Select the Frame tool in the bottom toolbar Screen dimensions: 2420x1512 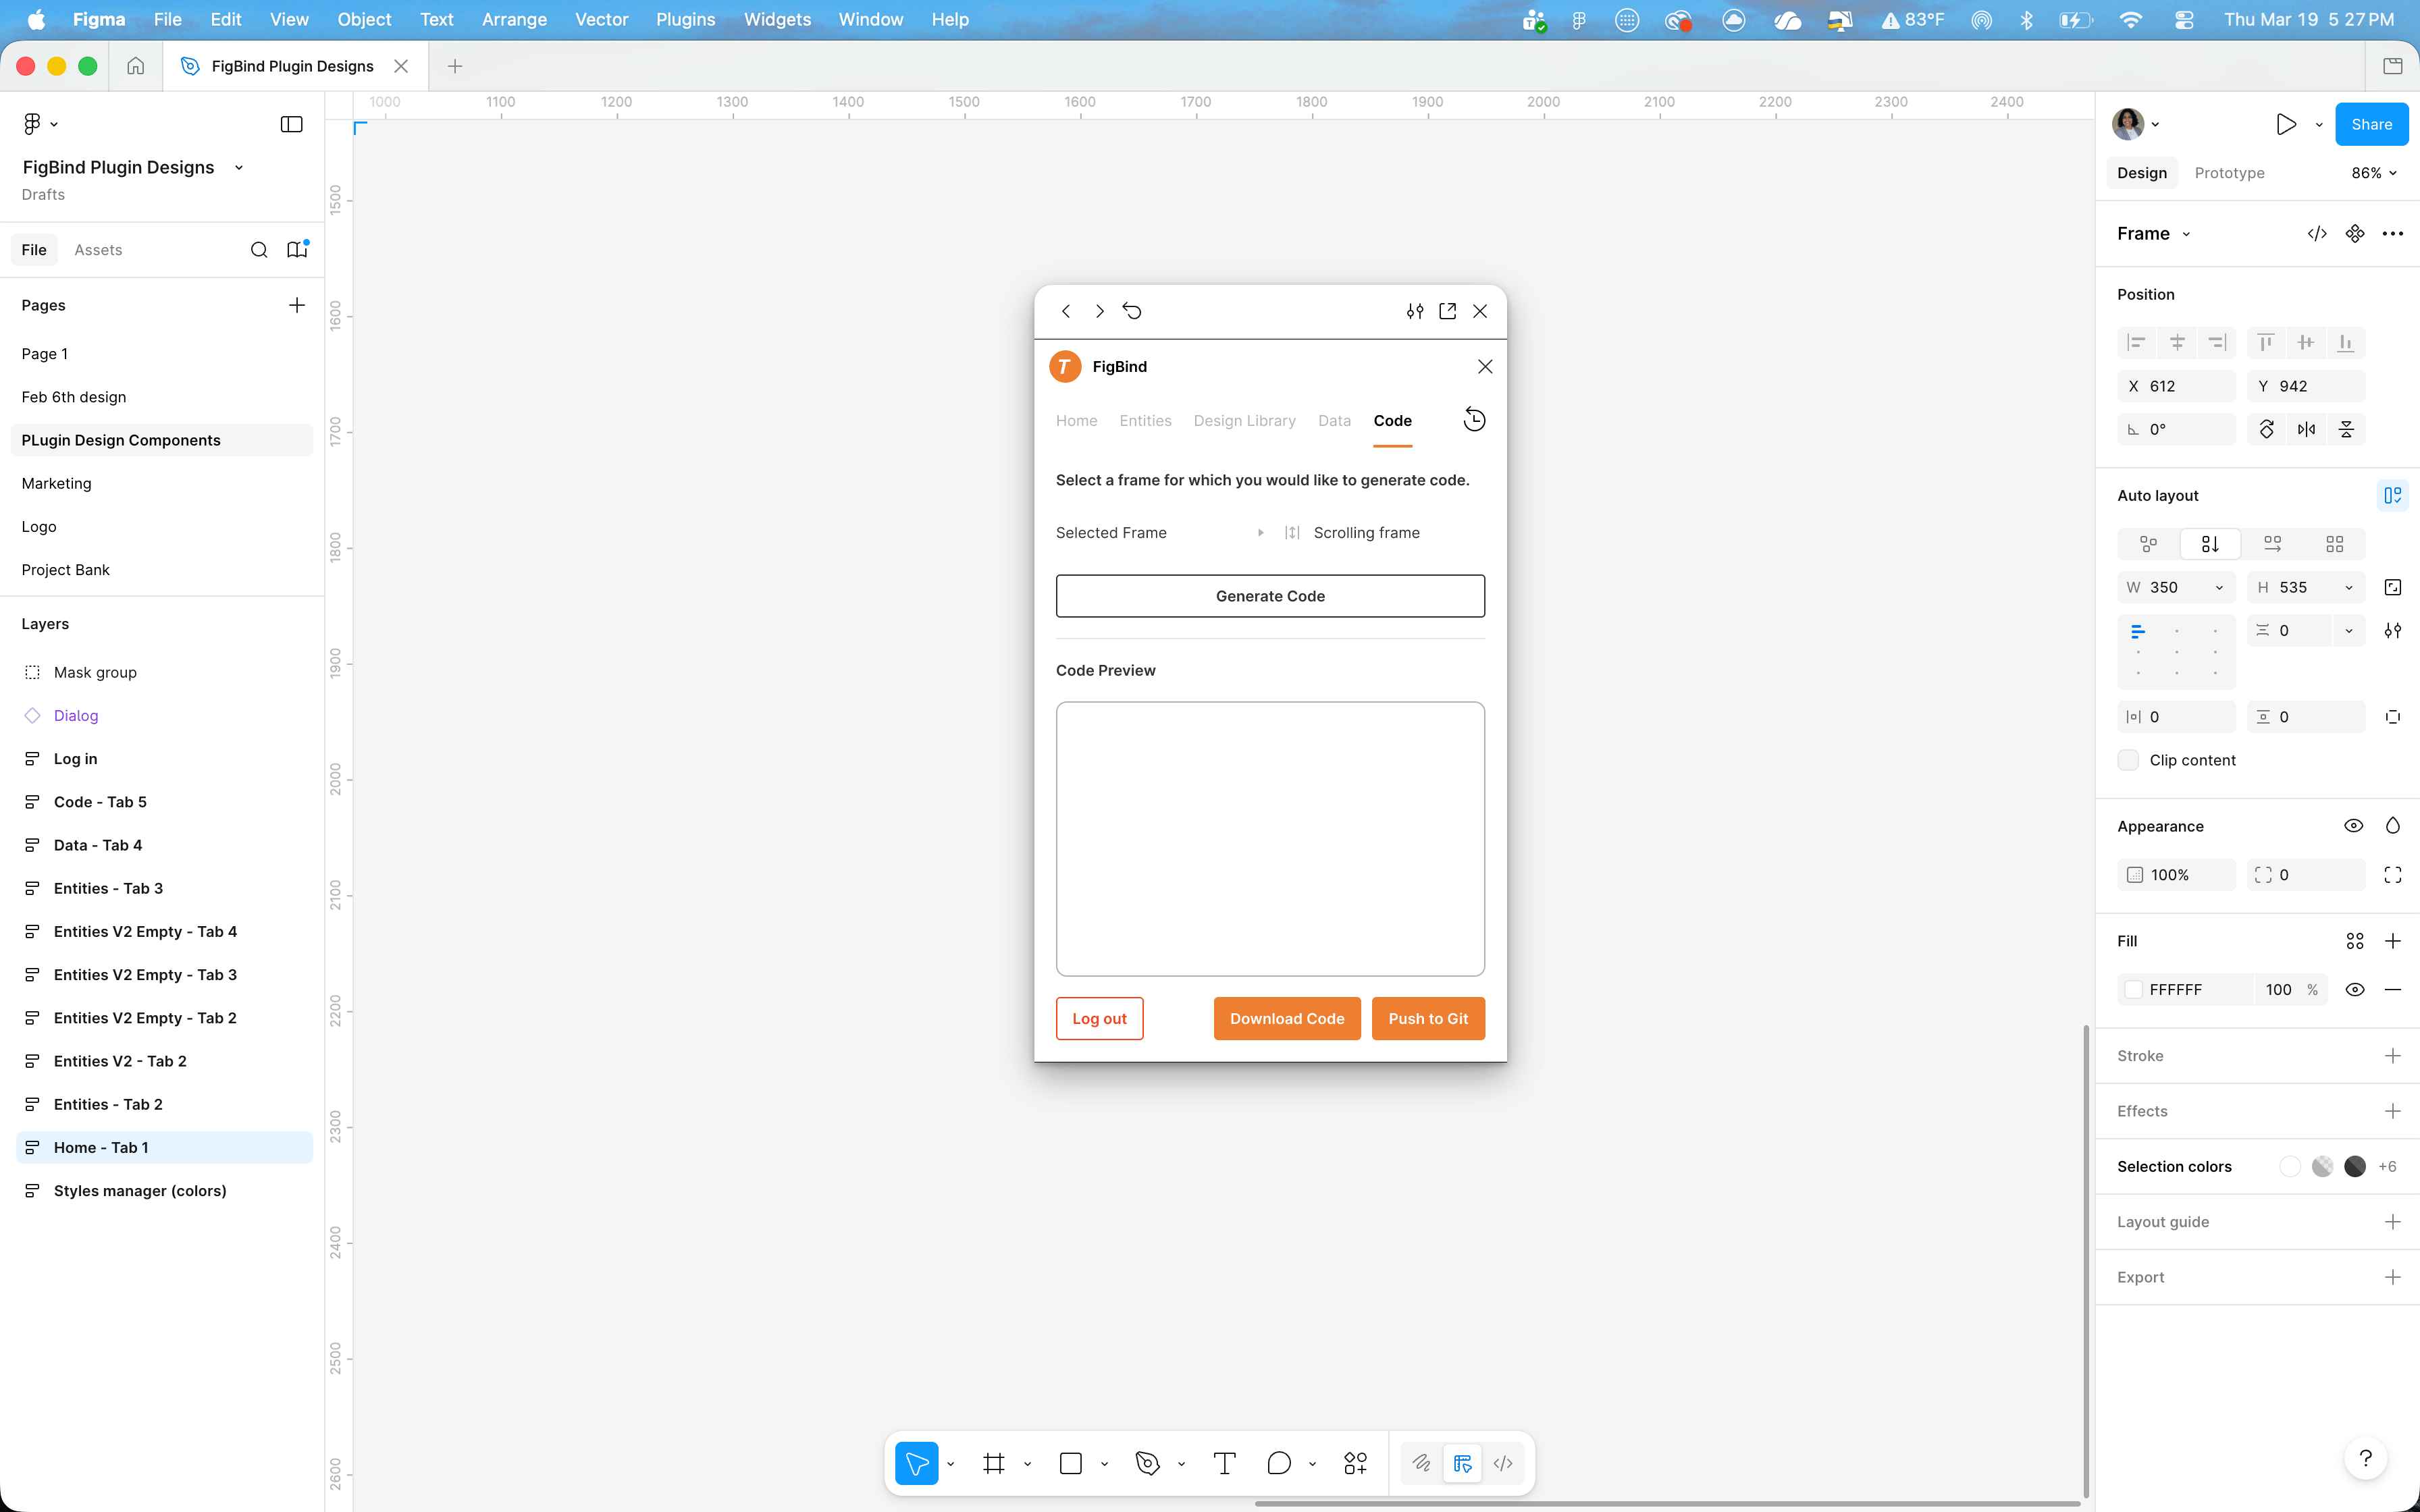pyautogui.click(x=993, y=1463)
